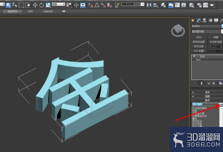Image resolution: width=223 pixels, height=152 pixels.
Task: Click the Mirror tool icon
Action: pyautogui.click(x=149, y=5)
